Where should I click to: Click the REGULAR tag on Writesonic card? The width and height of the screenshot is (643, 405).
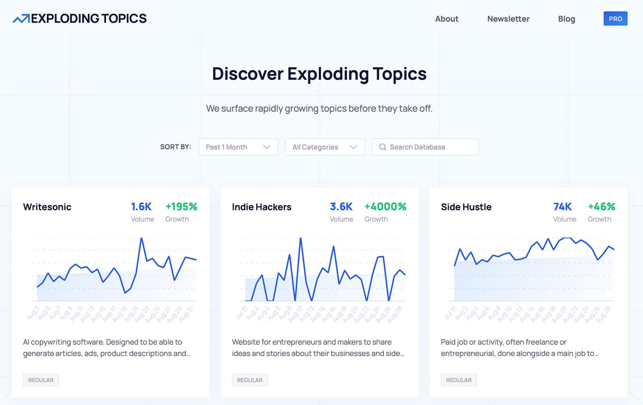point(41,380)
